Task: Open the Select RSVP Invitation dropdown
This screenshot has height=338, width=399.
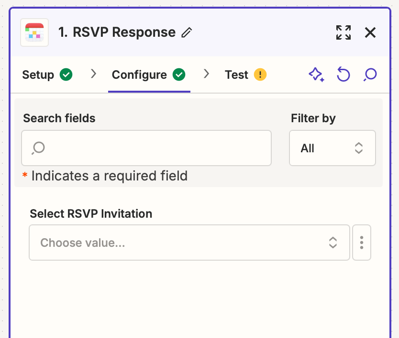Action: pos(189,243)
